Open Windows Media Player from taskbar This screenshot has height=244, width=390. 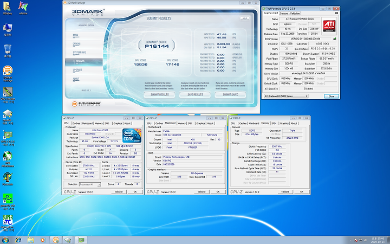click(43, 240)
